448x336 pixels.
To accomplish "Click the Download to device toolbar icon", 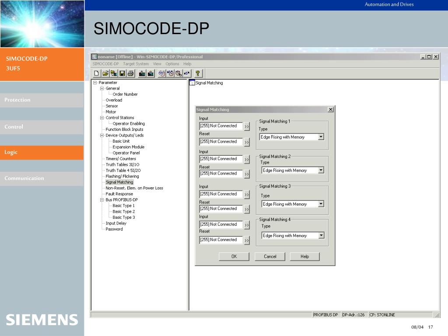I will (x=142, y=73).
